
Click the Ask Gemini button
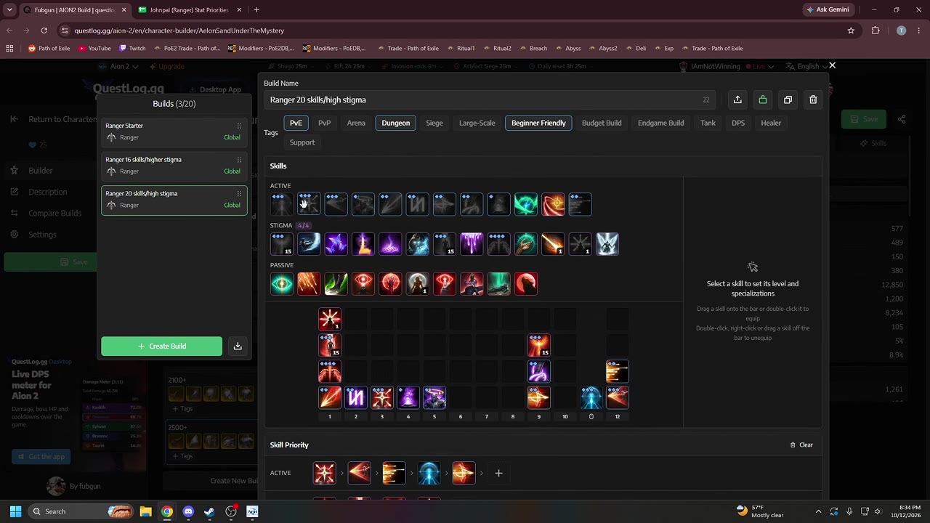coord(828,9)
